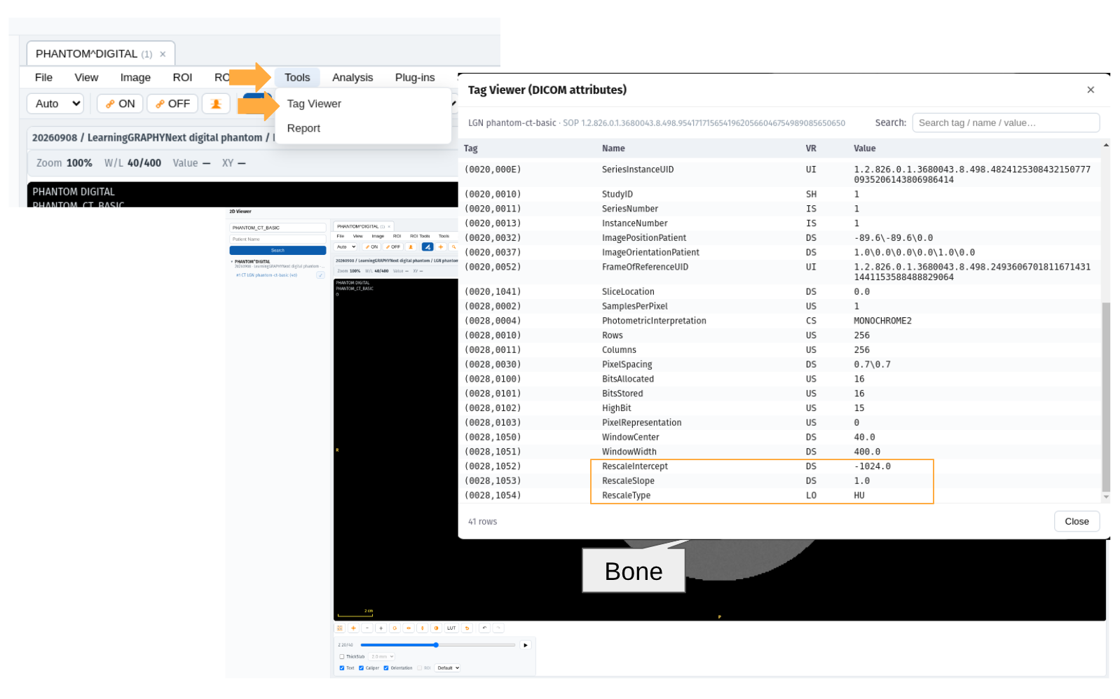Close the Tag Viewer dialog with X

click(1091, 90)
